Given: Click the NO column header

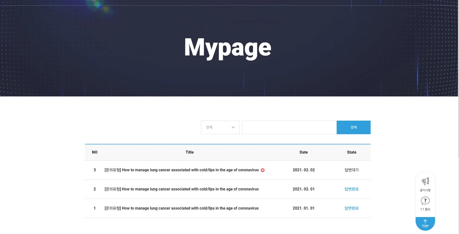Looking at the screenshot, I should pos(95,152).
